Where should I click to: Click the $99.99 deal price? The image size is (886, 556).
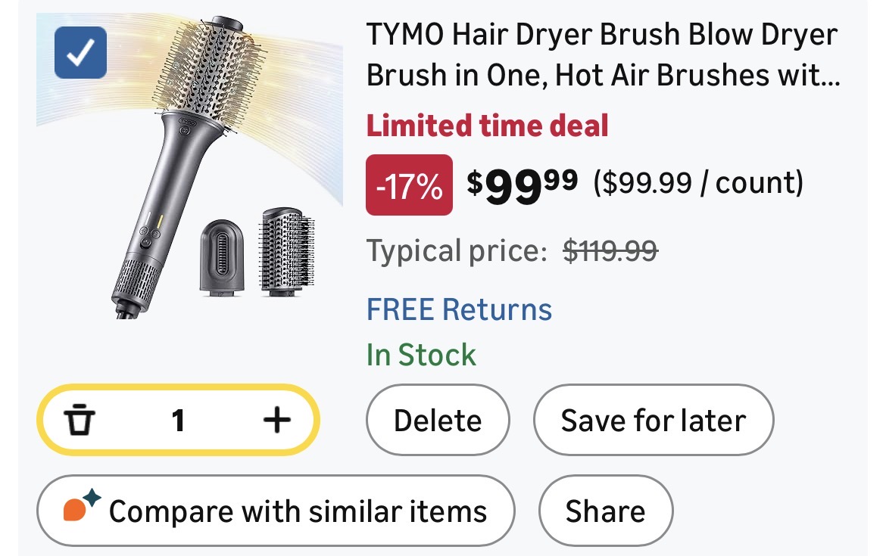(522, 183)
